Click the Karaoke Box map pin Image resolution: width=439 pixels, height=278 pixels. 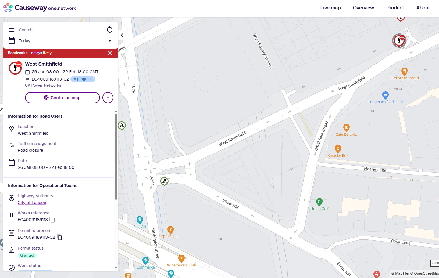point(338,148)
